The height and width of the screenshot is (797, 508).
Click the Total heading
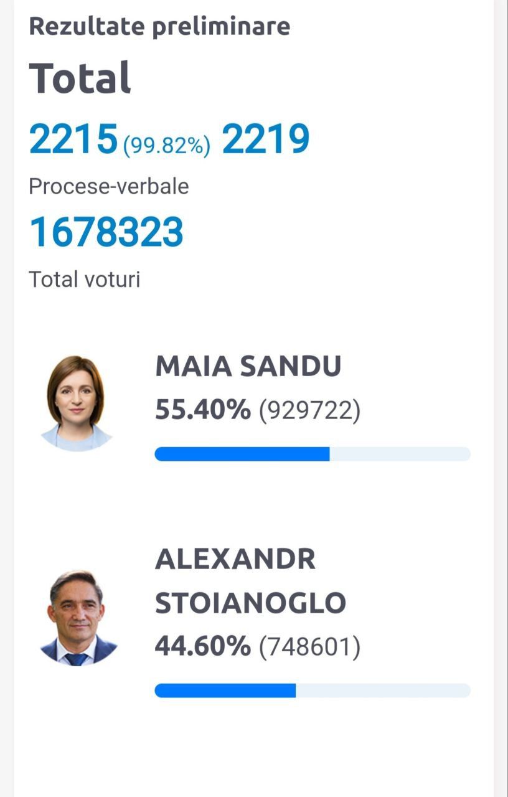(80, 78)
